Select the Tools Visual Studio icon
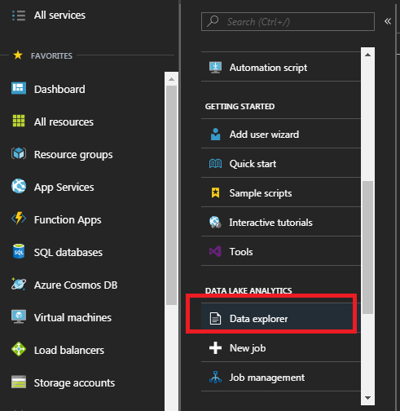This screenshot has width=400, height=411. 215,251
